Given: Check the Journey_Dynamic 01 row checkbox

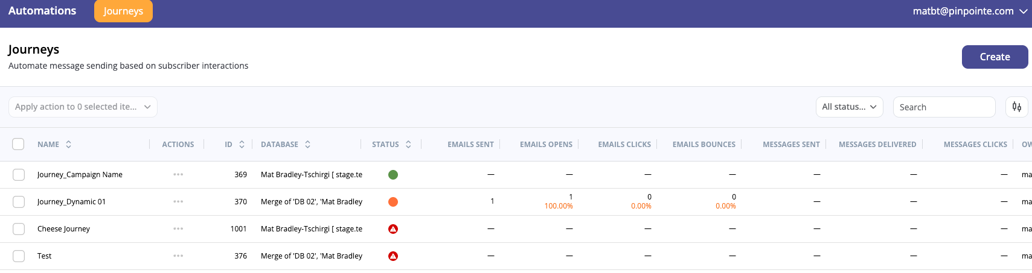Looking at the screenshot, I should pos(19,202).
